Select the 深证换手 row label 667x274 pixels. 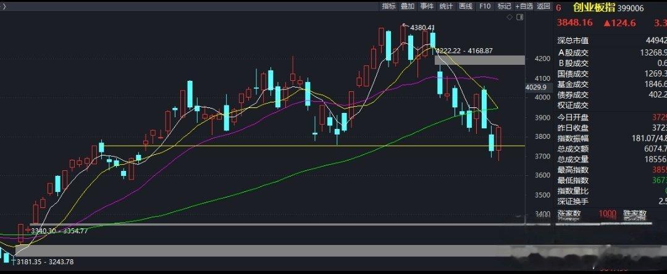tap(573, 202)
